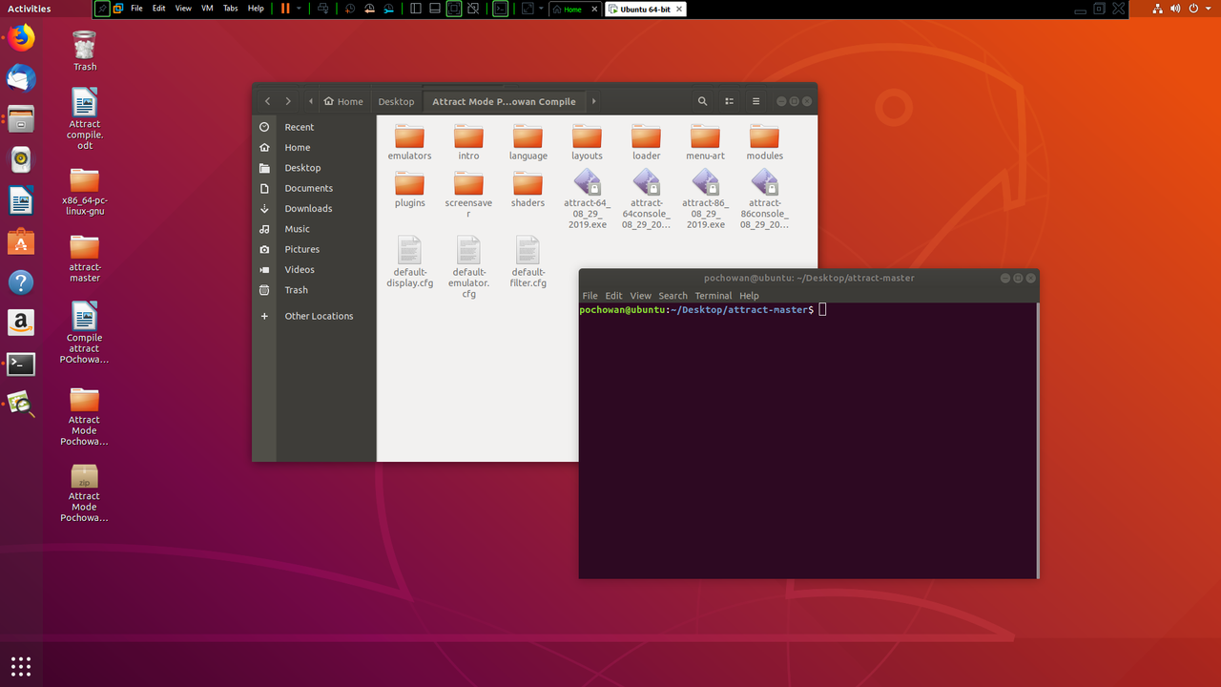Click the Terminal icon in the dock

[x=21, y=364]
